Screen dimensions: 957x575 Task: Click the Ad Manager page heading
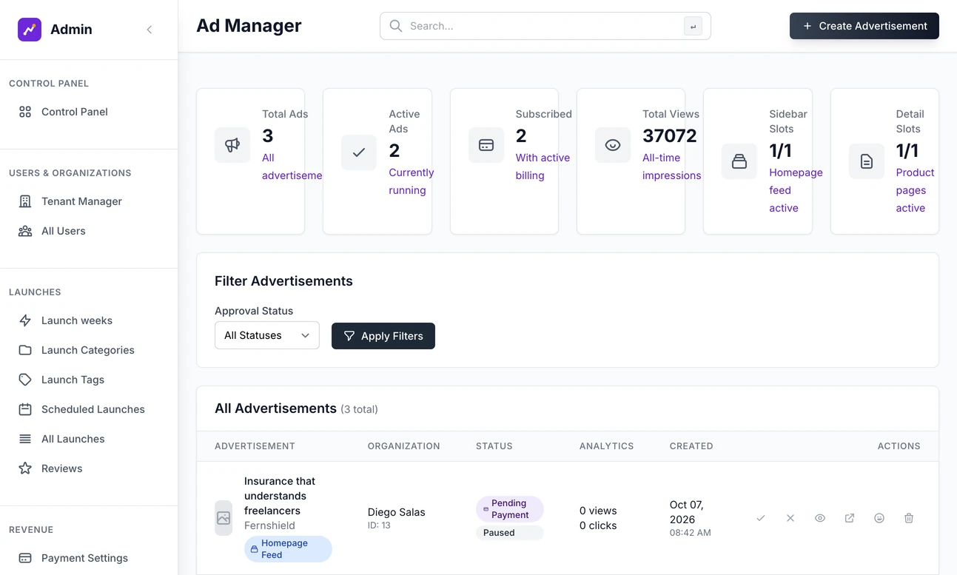[249, 26]
